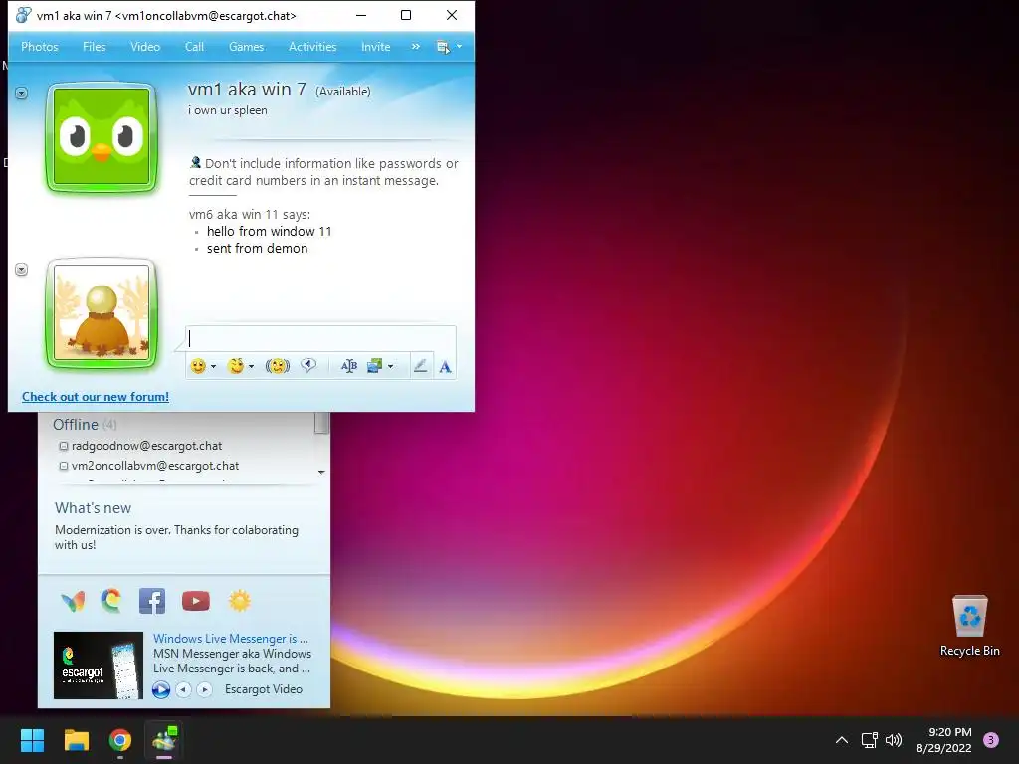Viewport: 1019px width, 764px height.
Task: Open the Windows Live Messenger is... link
Action: pyautogui.click(x=231, y=639)
